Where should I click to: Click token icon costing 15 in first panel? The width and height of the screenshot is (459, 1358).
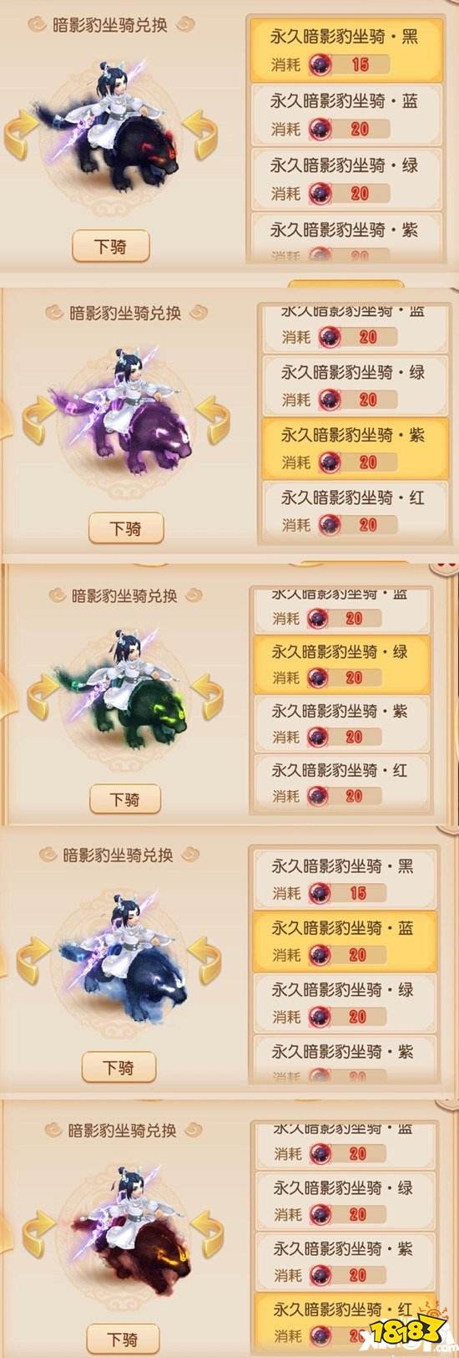tap(320, 64)
